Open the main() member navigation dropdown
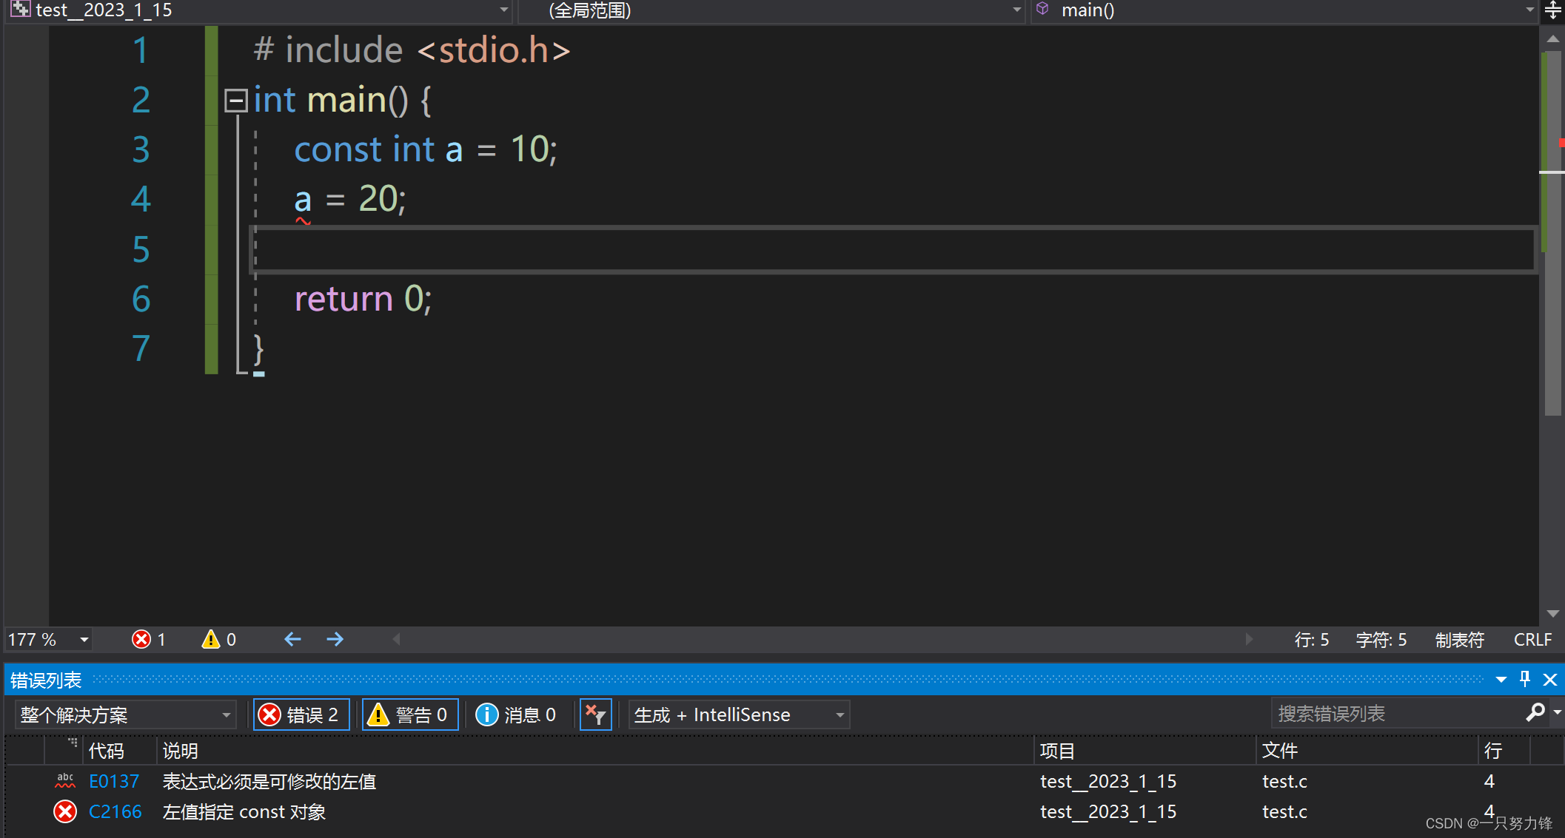1565x838 pixels. pyautogui.click(x=1284, y=10)
